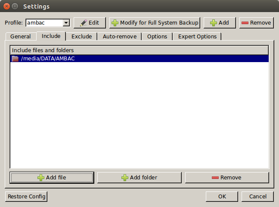Switch to the General tab
279x207 pixels.
(21, 37)
